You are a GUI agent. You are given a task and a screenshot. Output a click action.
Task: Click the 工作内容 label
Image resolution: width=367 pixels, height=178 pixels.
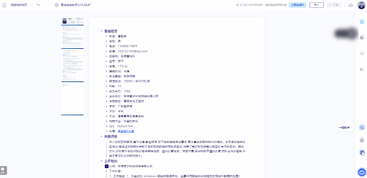116,171
